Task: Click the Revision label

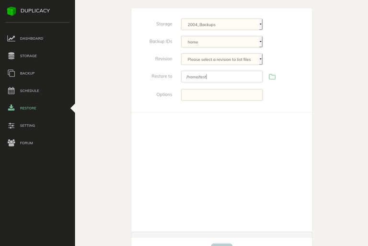Action: point(163,58)
